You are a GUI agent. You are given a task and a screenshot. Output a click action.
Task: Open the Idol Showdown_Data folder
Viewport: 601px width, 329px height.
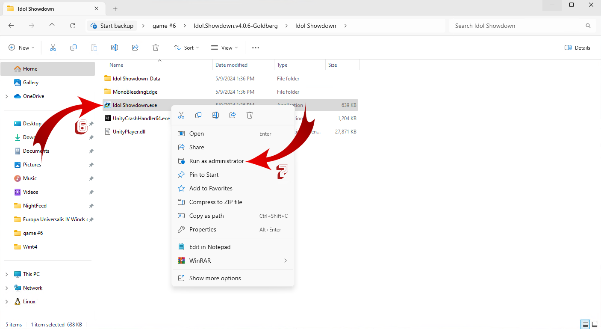click(x=136, y=79)
